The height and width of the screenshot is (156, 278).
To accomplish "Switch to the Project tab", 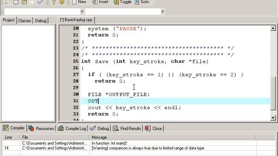I will click(9, 20).
